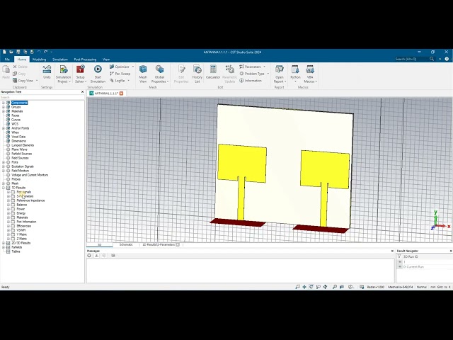Open the Optimizer dropdown arrow
The image size is (453, 340).
point(133,67)
